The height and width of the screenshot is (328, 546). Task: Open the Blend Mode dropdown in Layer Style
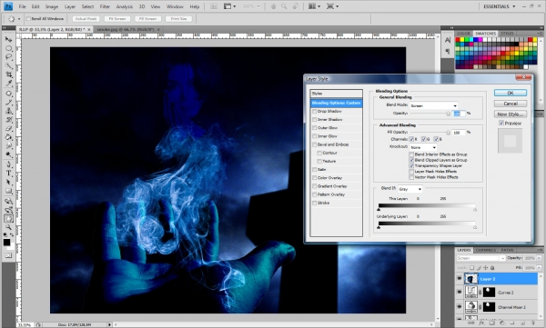[433, 105]
